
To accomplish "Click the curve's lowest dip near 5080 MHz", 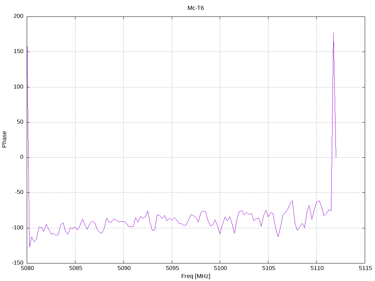I will (x=29, y=247).
